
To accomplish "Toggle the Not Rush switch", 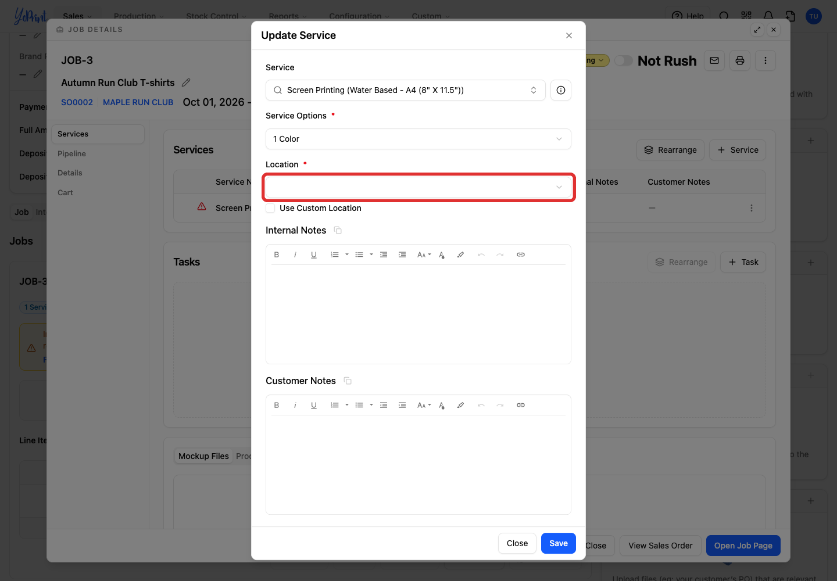I will (x=624, y=60).
